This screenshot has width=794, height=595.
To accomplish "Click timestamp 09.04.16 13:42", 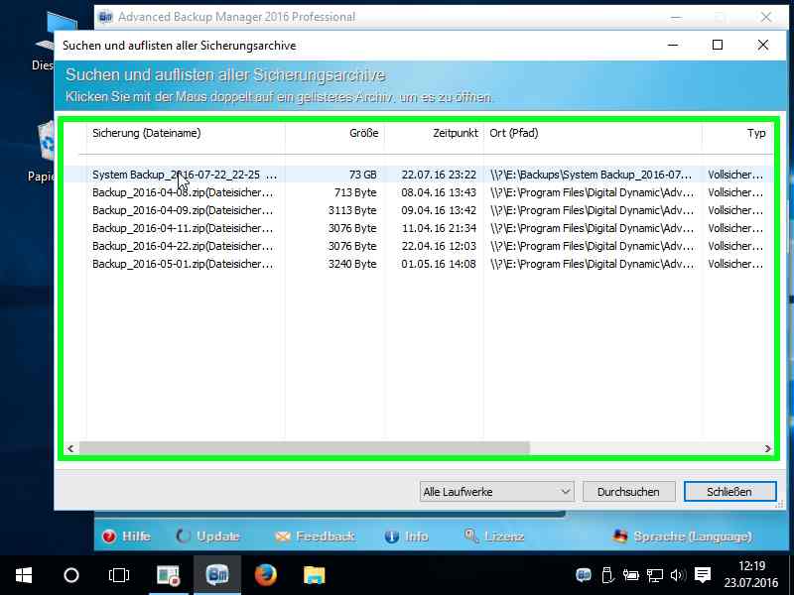I will point(439,210).
